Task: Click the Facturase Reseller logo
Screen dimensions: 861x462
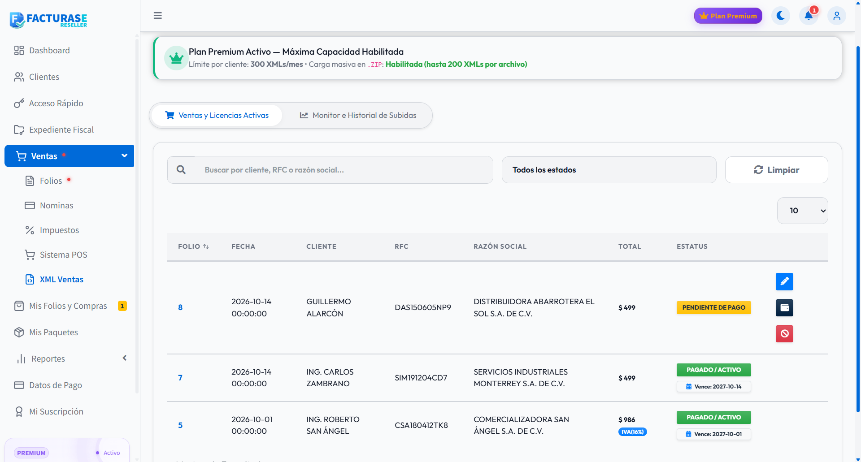Action: (48, 20)
